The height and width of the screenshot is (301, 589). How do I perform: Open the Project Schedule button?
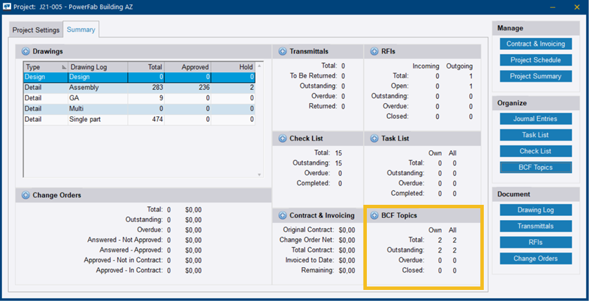coord(535,60)
